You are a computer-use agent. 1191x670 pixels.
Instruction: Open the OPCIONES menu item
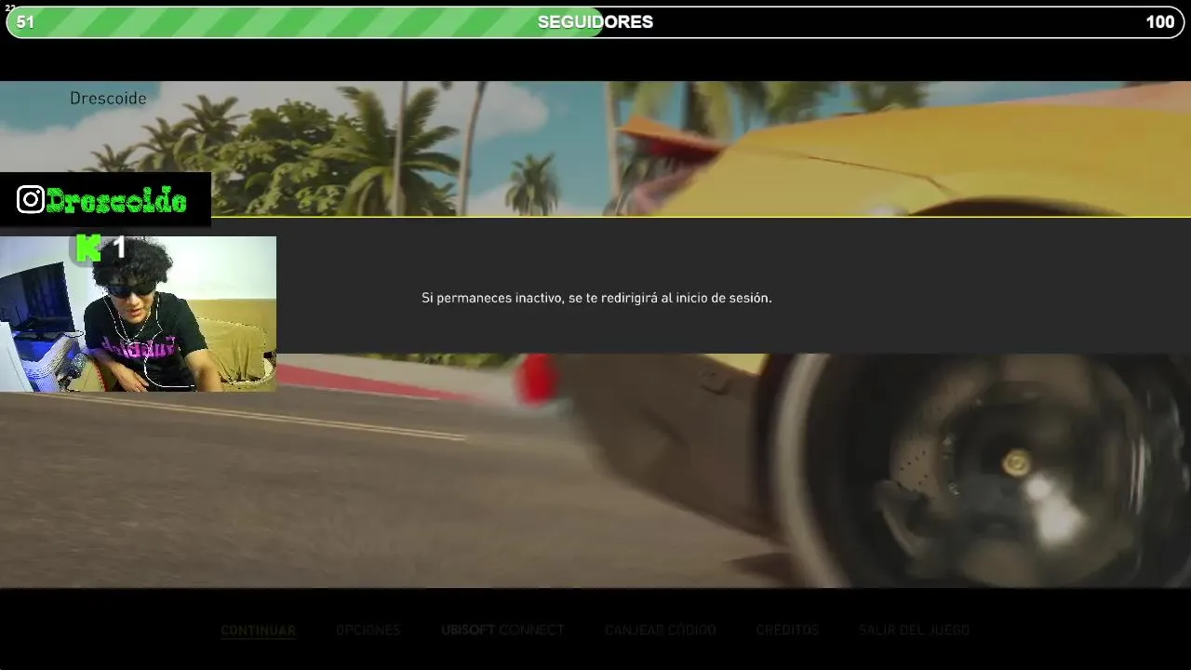[368, 630]
